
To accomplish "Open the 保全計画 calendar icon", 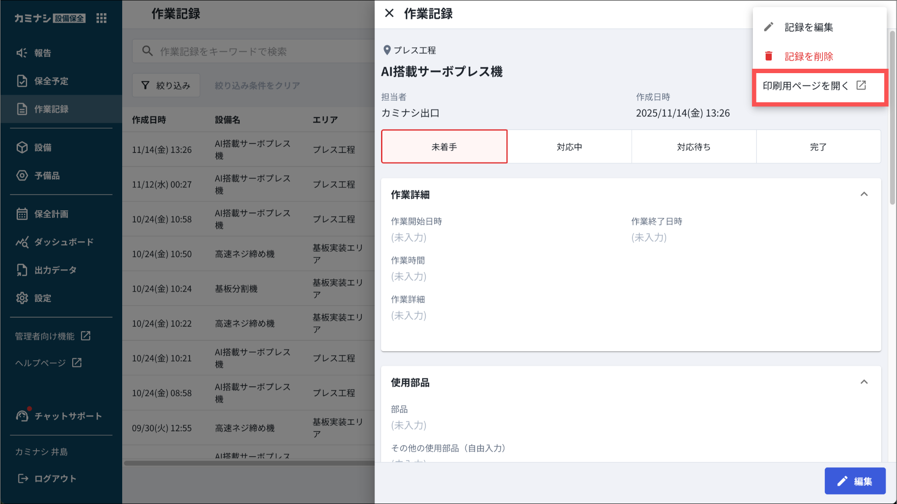I will 22,214.
